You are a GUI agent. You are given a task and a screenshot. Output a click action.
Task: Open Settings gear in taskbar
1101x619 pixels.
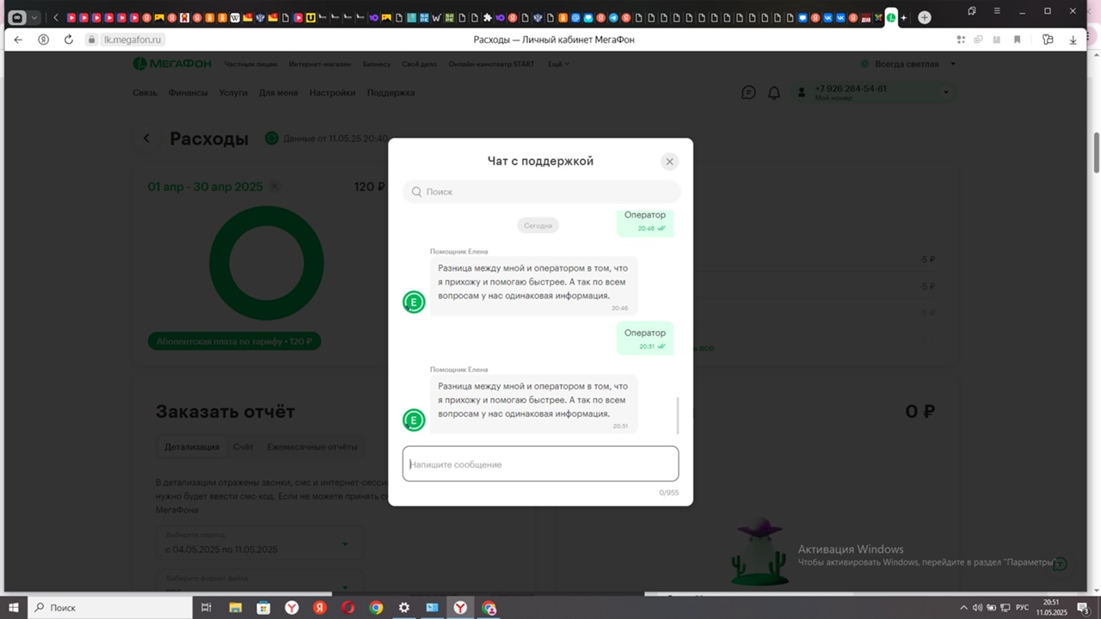[404, 607]
